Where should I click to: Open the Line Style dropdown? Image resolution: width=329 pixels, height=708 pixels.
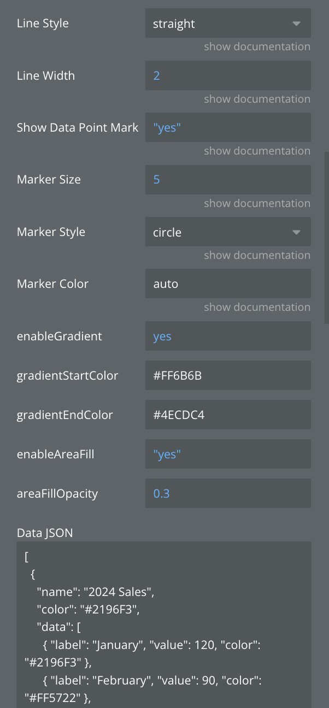pos(227,23)
